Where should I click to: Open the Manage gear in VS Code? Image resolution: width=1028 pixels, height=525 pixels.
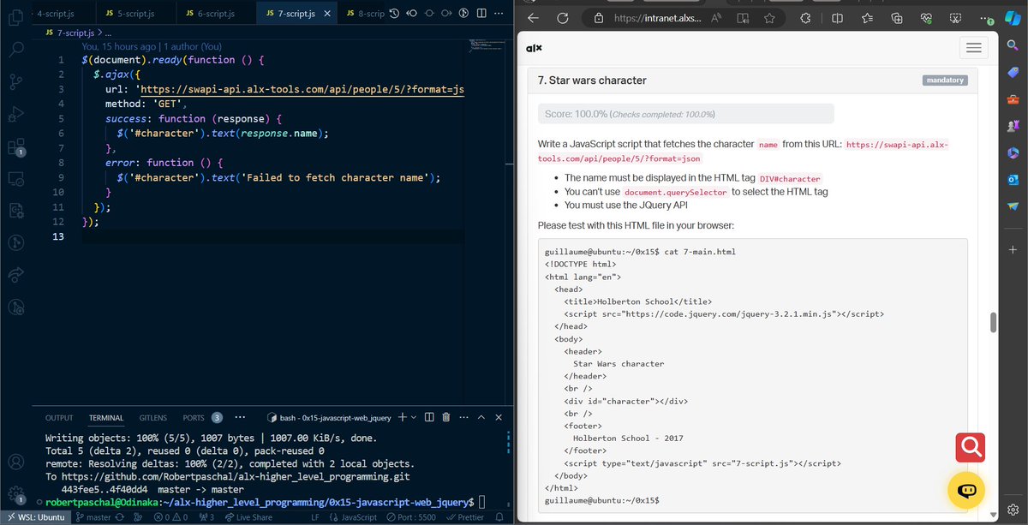(15, 494)
